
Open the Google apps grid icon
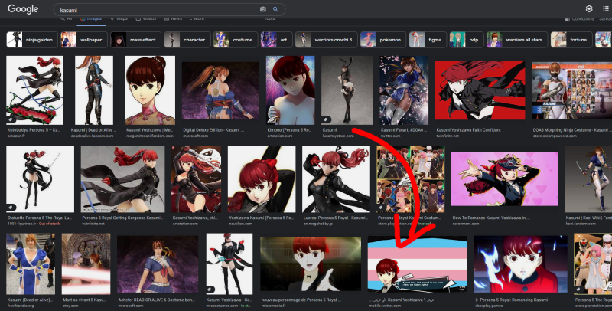point(606,9)
